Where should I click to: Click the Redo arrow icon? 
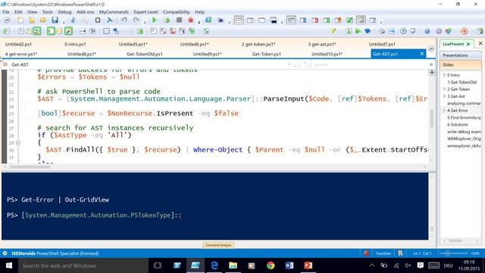[x=136, y=20]
